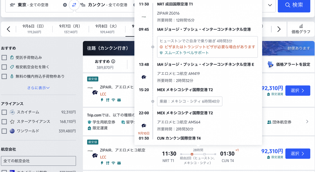
Task: Click the power amenity icon on second flight card
Action: [x=102, y=163]
